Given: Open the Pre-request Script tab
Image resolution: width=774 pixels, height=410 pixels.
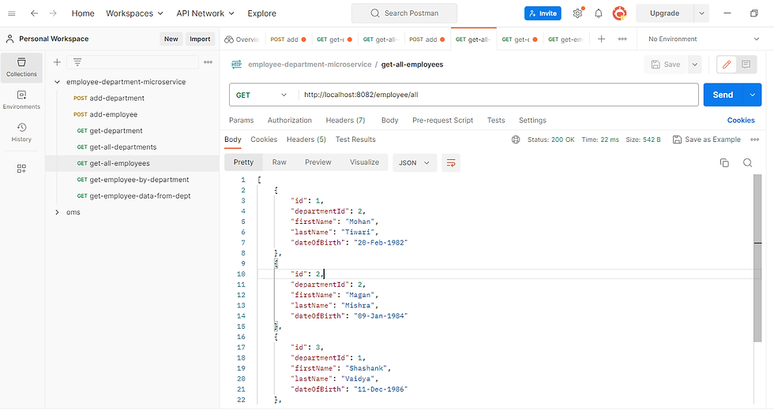Looking at the screenshot, I should (443, 120).
